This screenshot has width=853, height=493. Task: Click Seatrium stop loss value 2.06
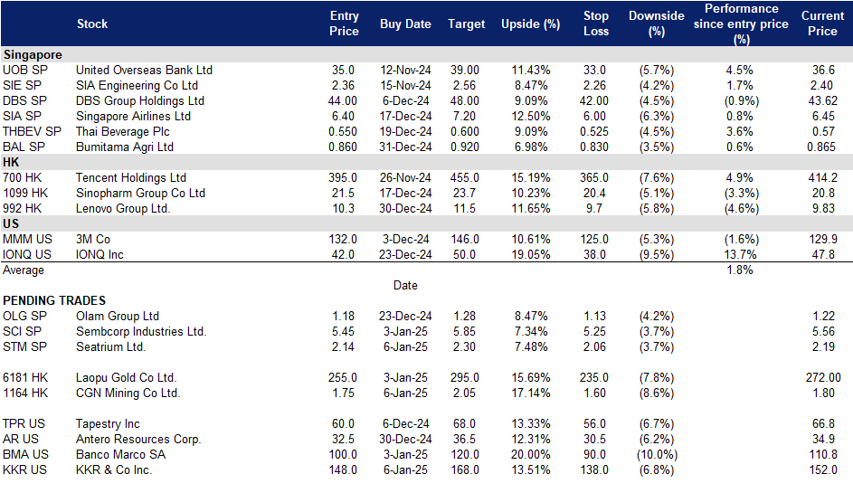click(594, 346)
